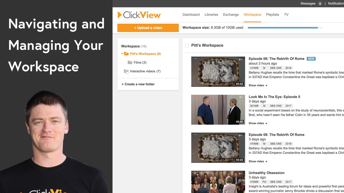Click the NEW badge on Rebirth Of Rome
Screen dimensions: 344x193
click(x=311, y=59)
